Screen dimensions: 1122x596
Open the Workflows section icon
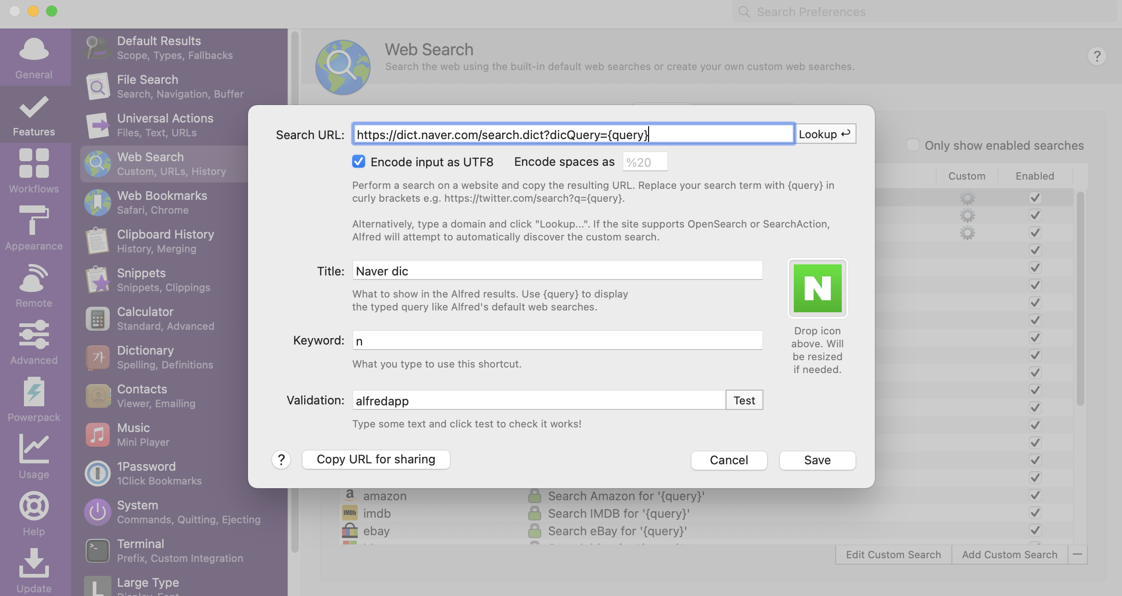click(x=34, y=164)
